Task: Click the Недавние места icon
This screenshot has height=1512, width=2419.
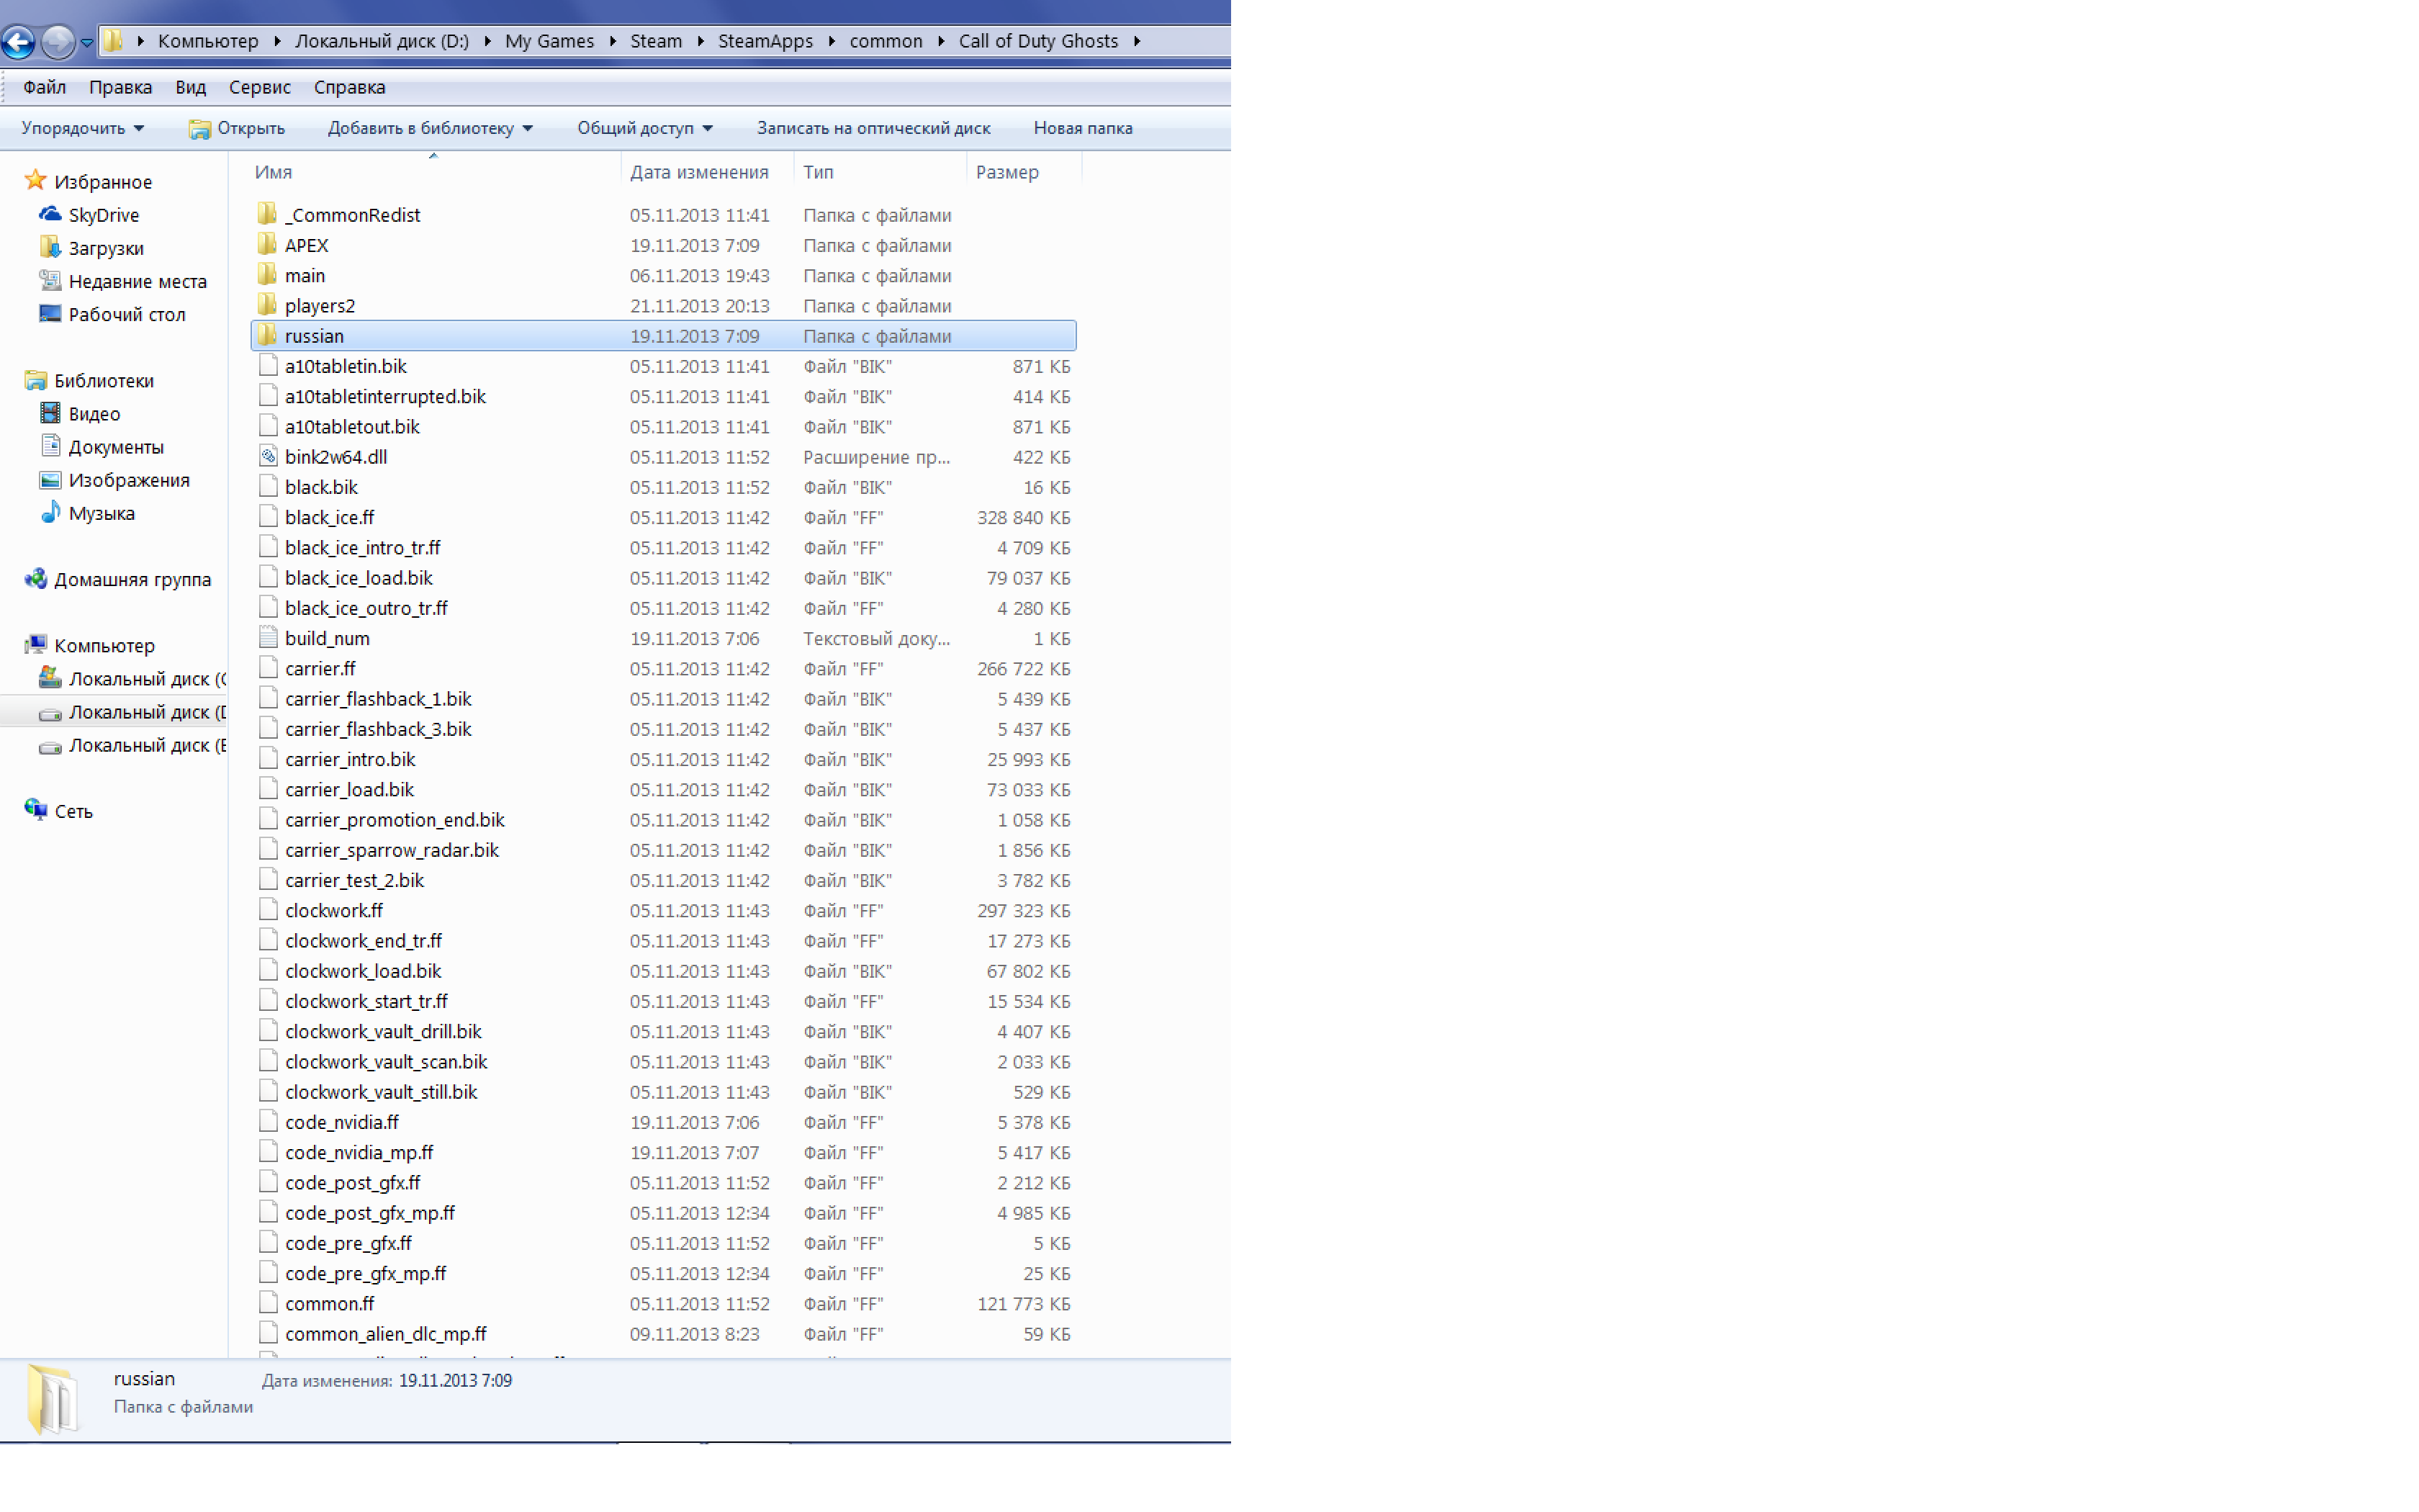Action: tap(50, 280)
